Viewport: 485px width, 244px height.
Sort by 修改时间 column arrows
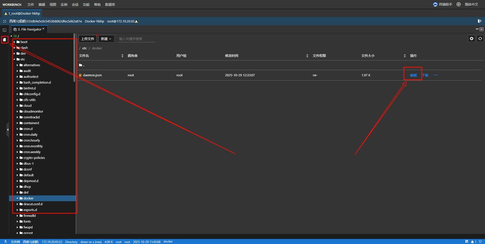[x=307, y=56]
